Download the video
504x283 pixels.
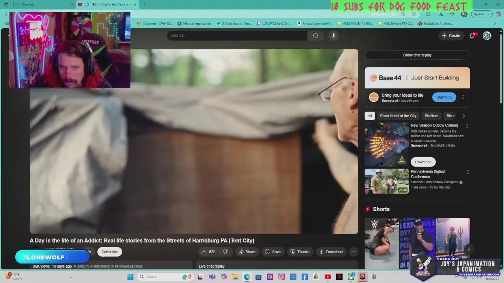point(331,252)
